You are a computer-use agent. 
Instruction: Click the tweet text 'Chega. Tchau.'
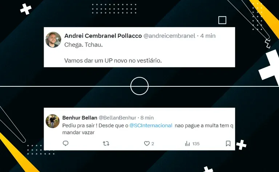tap(84, 45)
